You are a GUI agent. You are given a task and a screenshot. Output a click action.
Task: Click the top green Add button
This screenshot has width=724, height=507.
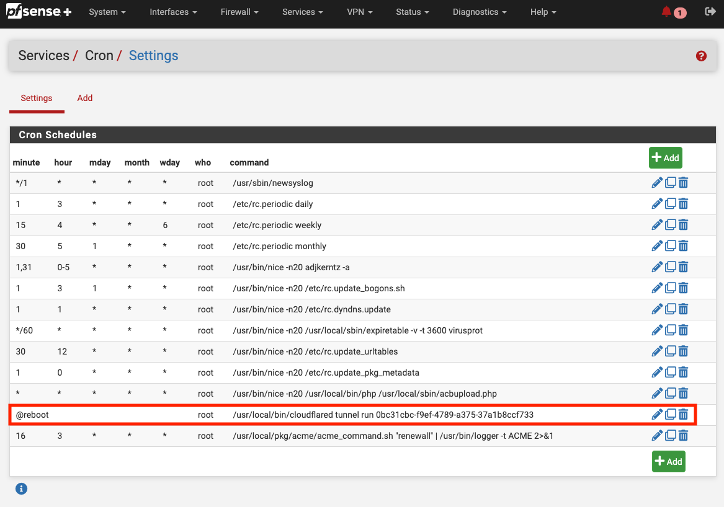[x=665, y=157]
